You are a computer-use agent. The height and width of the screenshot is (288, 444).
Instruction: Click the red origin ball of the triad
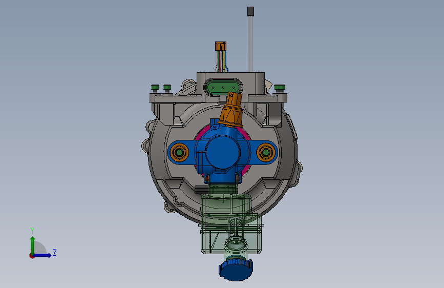pos(32,256)
